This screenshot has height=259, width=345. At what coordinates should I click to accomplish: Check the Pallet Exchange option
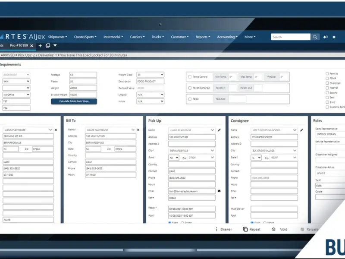190,88
